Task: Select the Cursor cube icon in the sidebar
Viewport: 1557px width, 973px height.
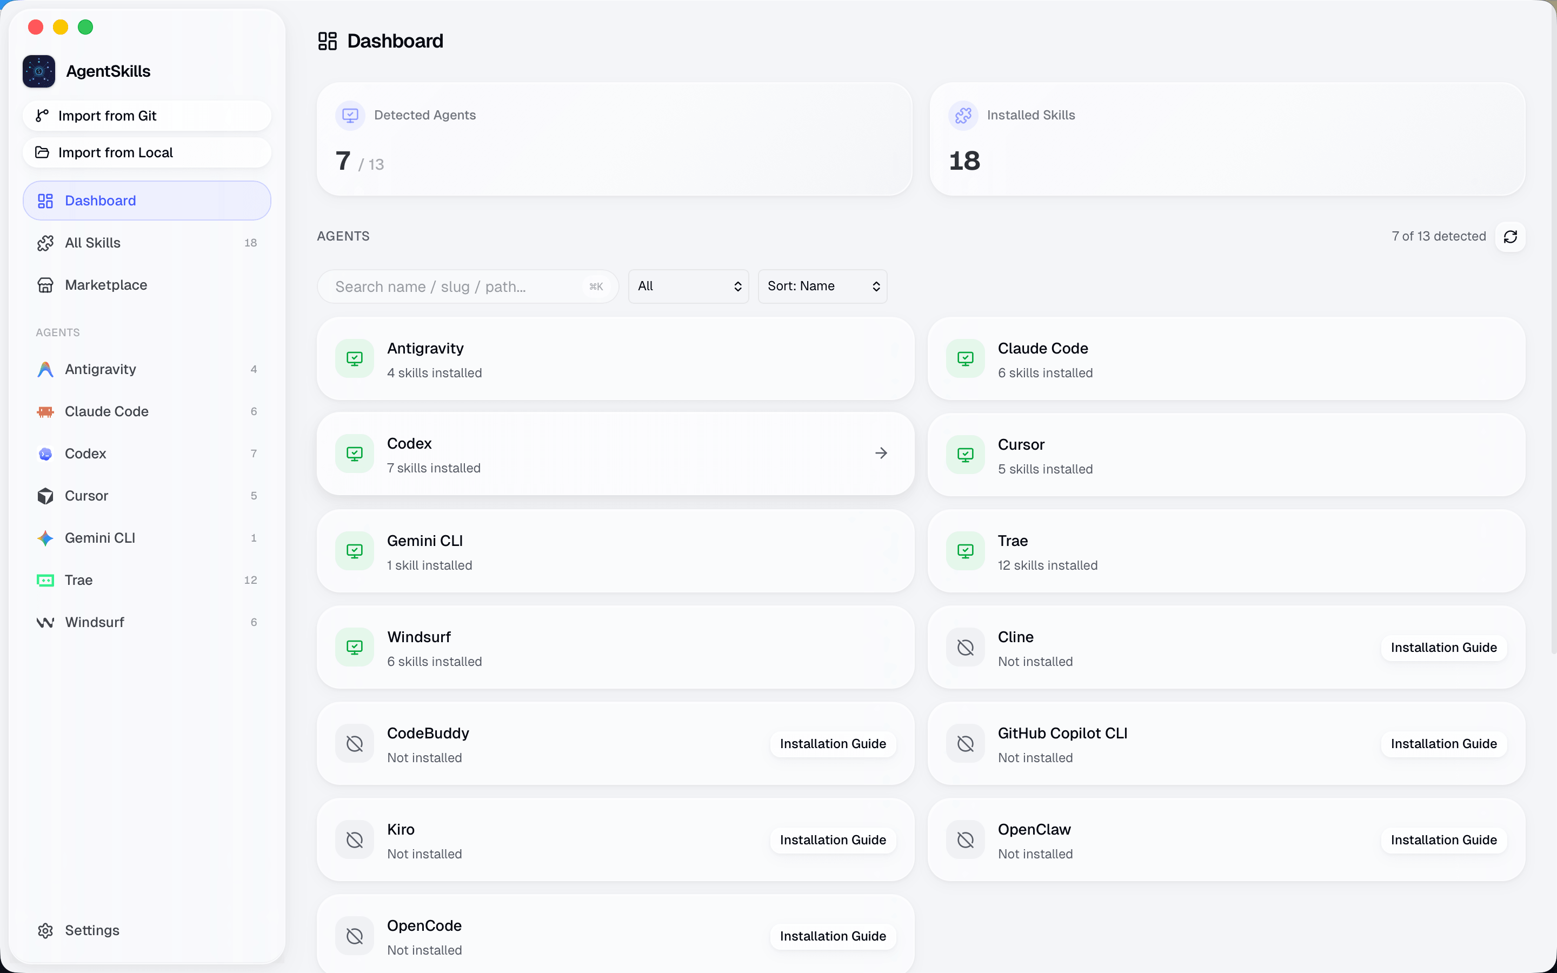Action: (x=44, y=496)
